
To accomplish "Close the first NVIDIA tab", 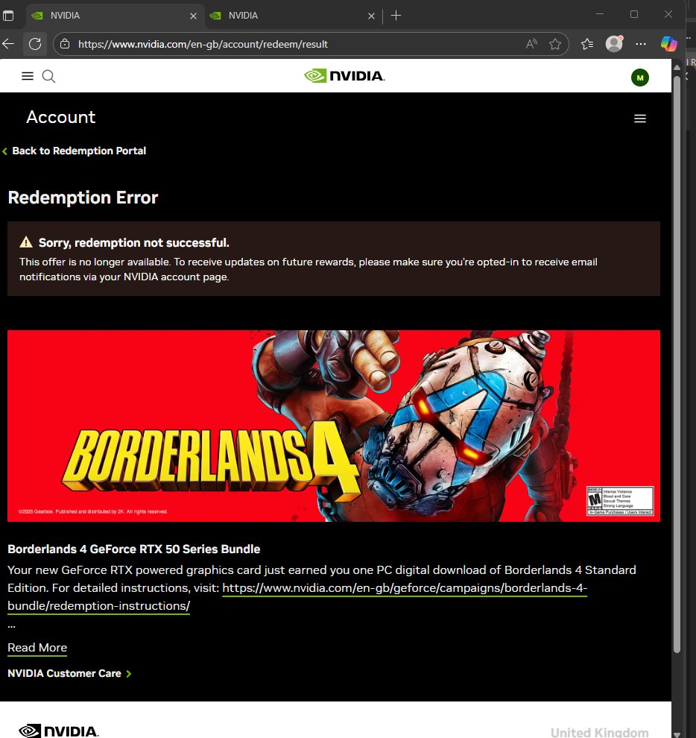I will (193, 16).
